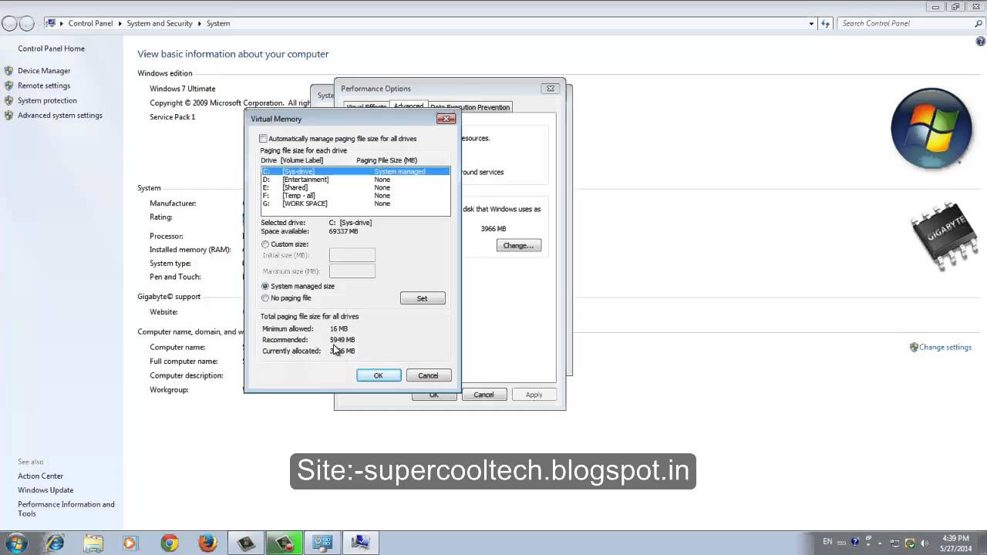Open Advanced system settings link

click(60, 115)
